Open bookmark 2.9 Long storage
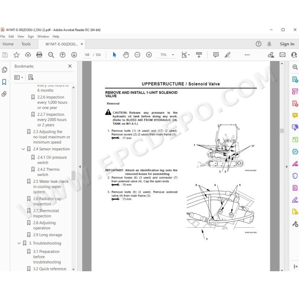 pos(47,235)
